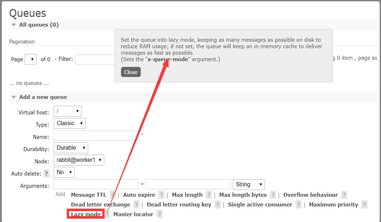Click the queue Name input field
The width and height of the screenshot is (381, 222).
pyautogui.click(x=96, y=135)
